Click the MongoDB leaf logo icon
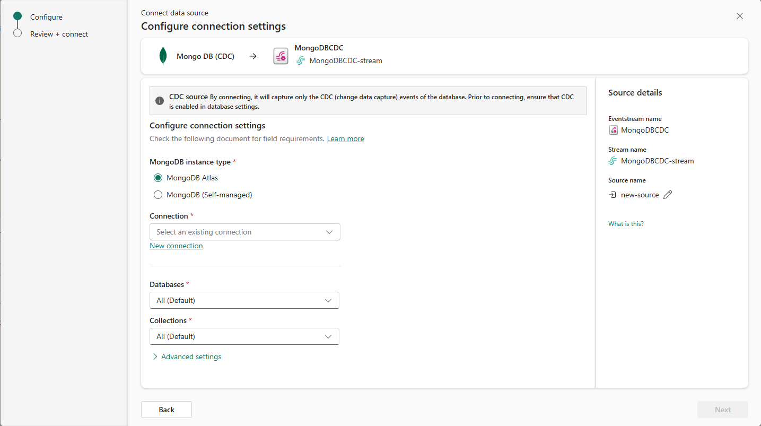The image size is (761, 426). pos(163,56)
